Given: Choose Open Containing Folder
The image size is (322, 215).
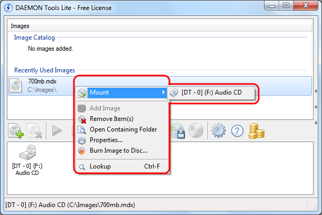Looking at the screenshot, I should click(x=123, y=129).
